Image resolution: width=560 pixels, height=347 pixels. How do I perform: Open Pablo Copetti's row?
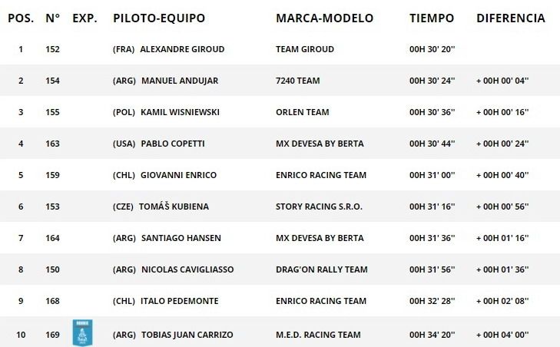coord(172,144)
